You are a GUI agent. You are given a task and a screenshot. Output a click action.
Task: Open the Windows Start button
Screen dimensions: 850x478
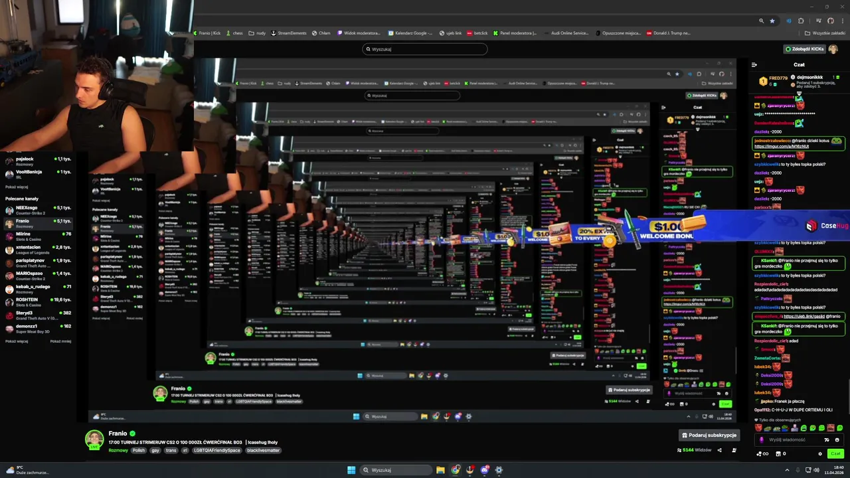[351, 470]
